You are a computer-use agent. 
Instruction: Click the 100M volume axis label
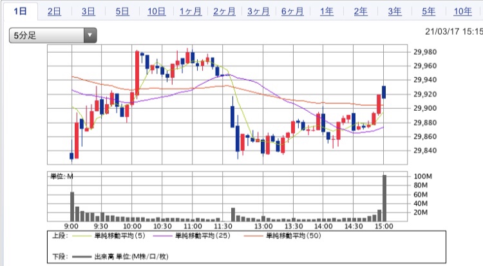[423, 176]
